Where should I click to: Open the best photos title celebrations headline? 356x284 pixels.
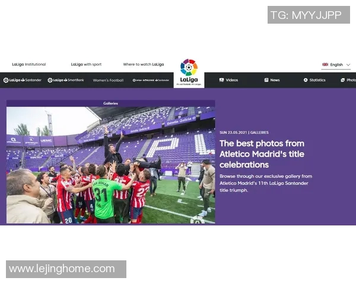[262, 154]
